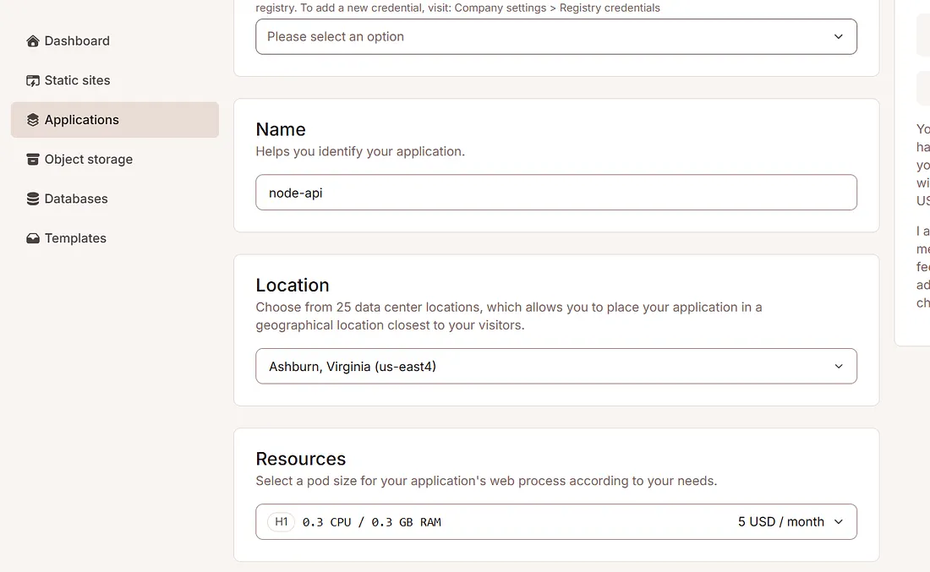The height and width of the screenshot is (572, 930).
Task: Click the chevron on the registry credential selector
Action: point(838,36)
